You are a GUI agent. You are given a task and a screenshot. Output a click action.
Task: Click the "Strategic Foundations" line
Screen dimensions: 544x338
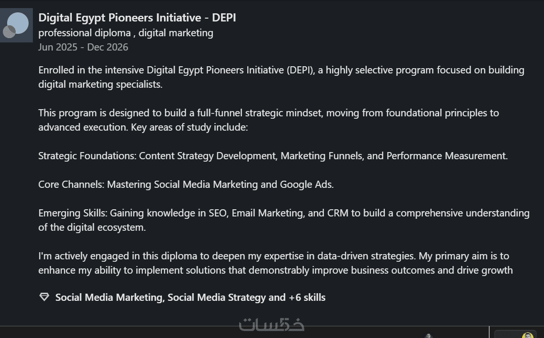(x=273, y=156)
